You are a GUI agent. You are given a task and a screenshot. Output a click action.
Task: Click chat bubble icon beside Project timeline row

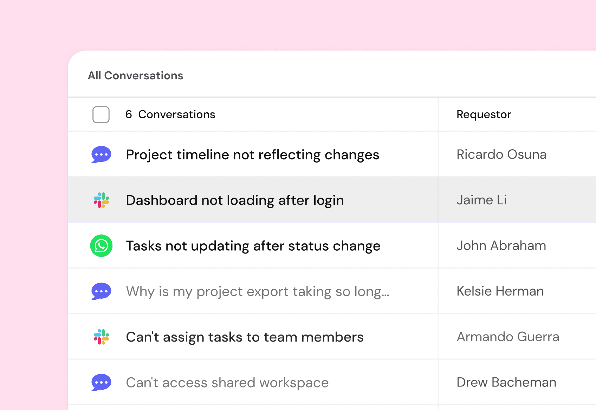tap(101, 154)
